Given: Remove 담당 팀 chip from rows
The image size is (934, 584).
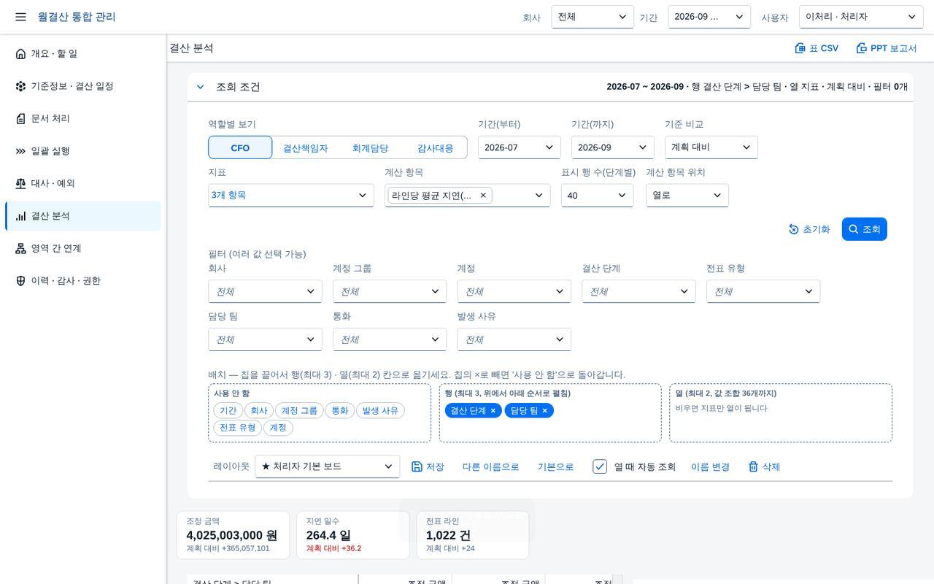Looking at the screenshot, I should [544, 410].
